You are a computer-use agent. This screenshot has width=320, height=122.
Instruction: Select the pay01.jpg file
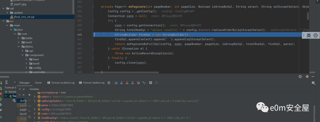coord(20,4)
